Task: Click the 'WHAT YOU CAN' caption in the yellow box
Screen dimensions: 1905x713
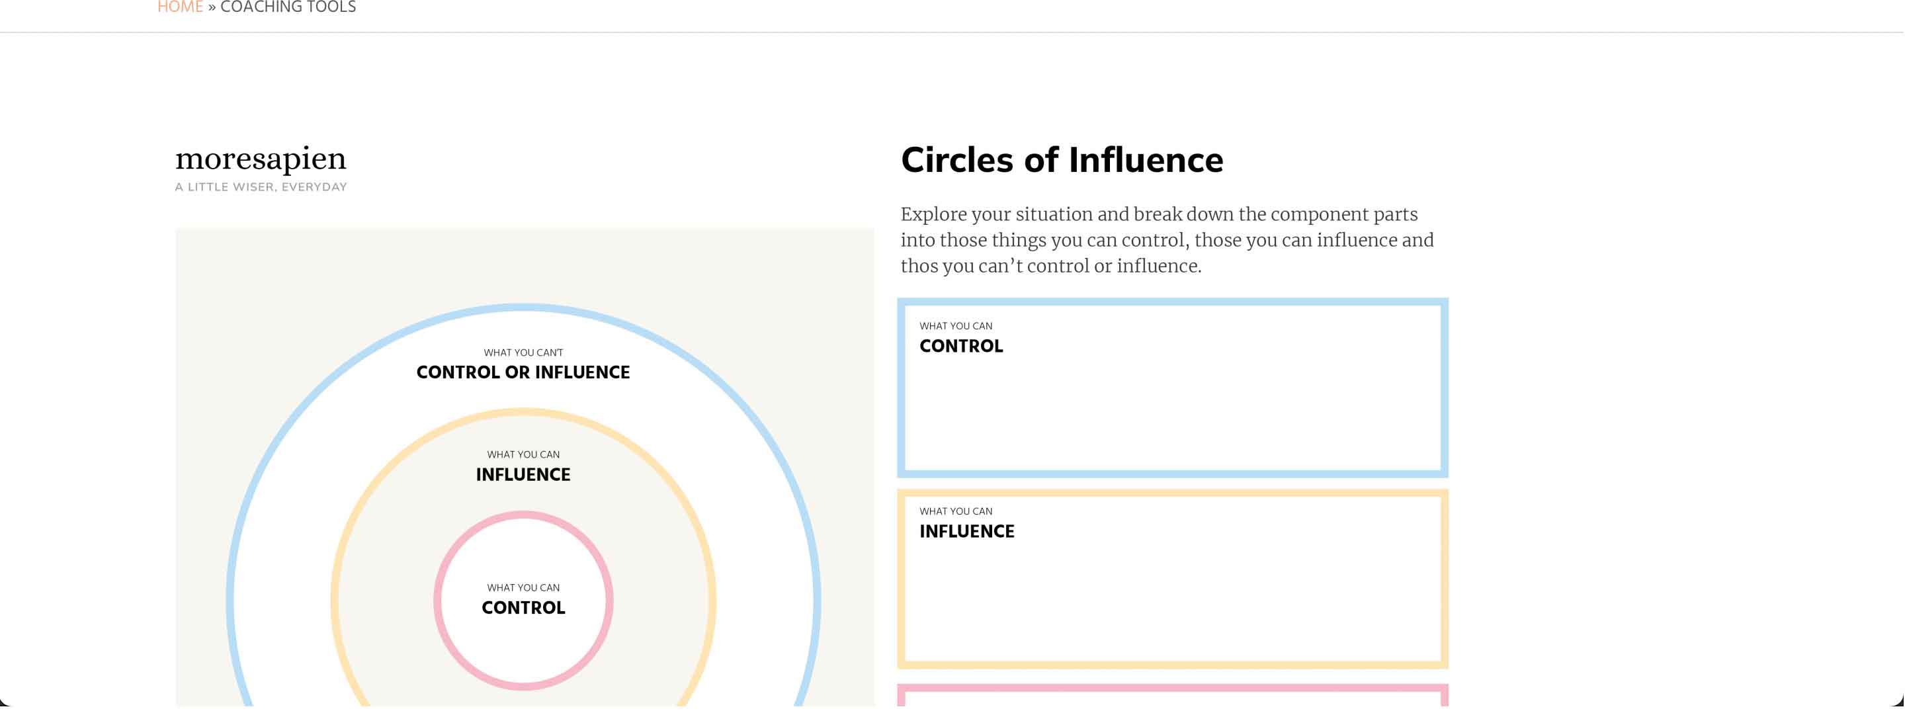Action: 956,512
